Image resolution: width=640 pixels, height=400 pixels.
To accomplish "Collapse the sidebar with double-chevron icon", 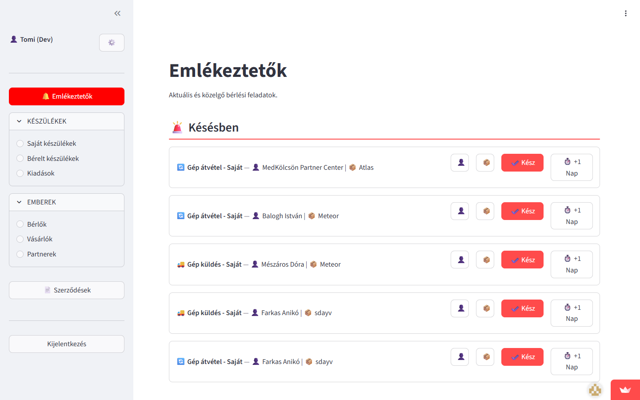I will pos(117,13).
